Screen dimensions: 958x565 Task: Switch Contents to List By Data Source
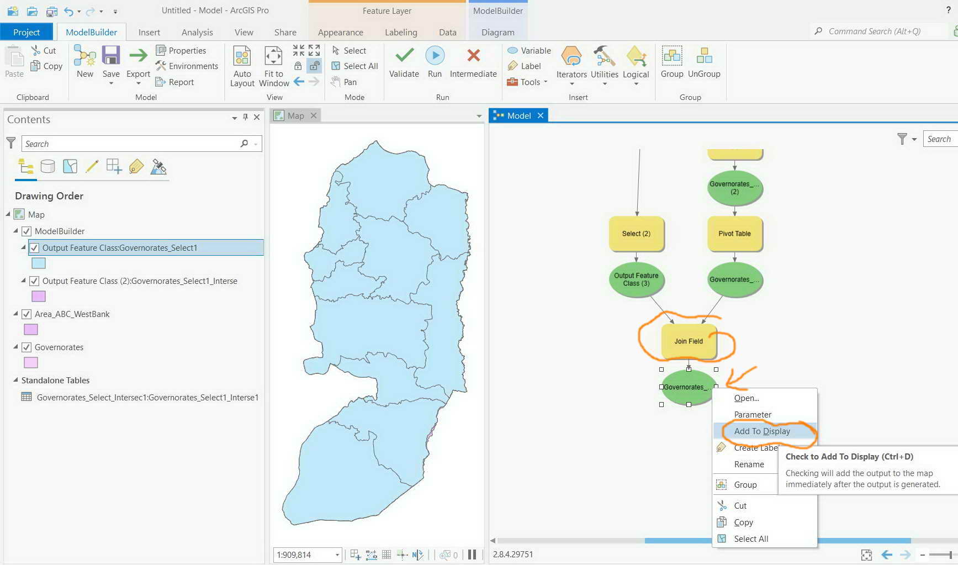[48, 166]
